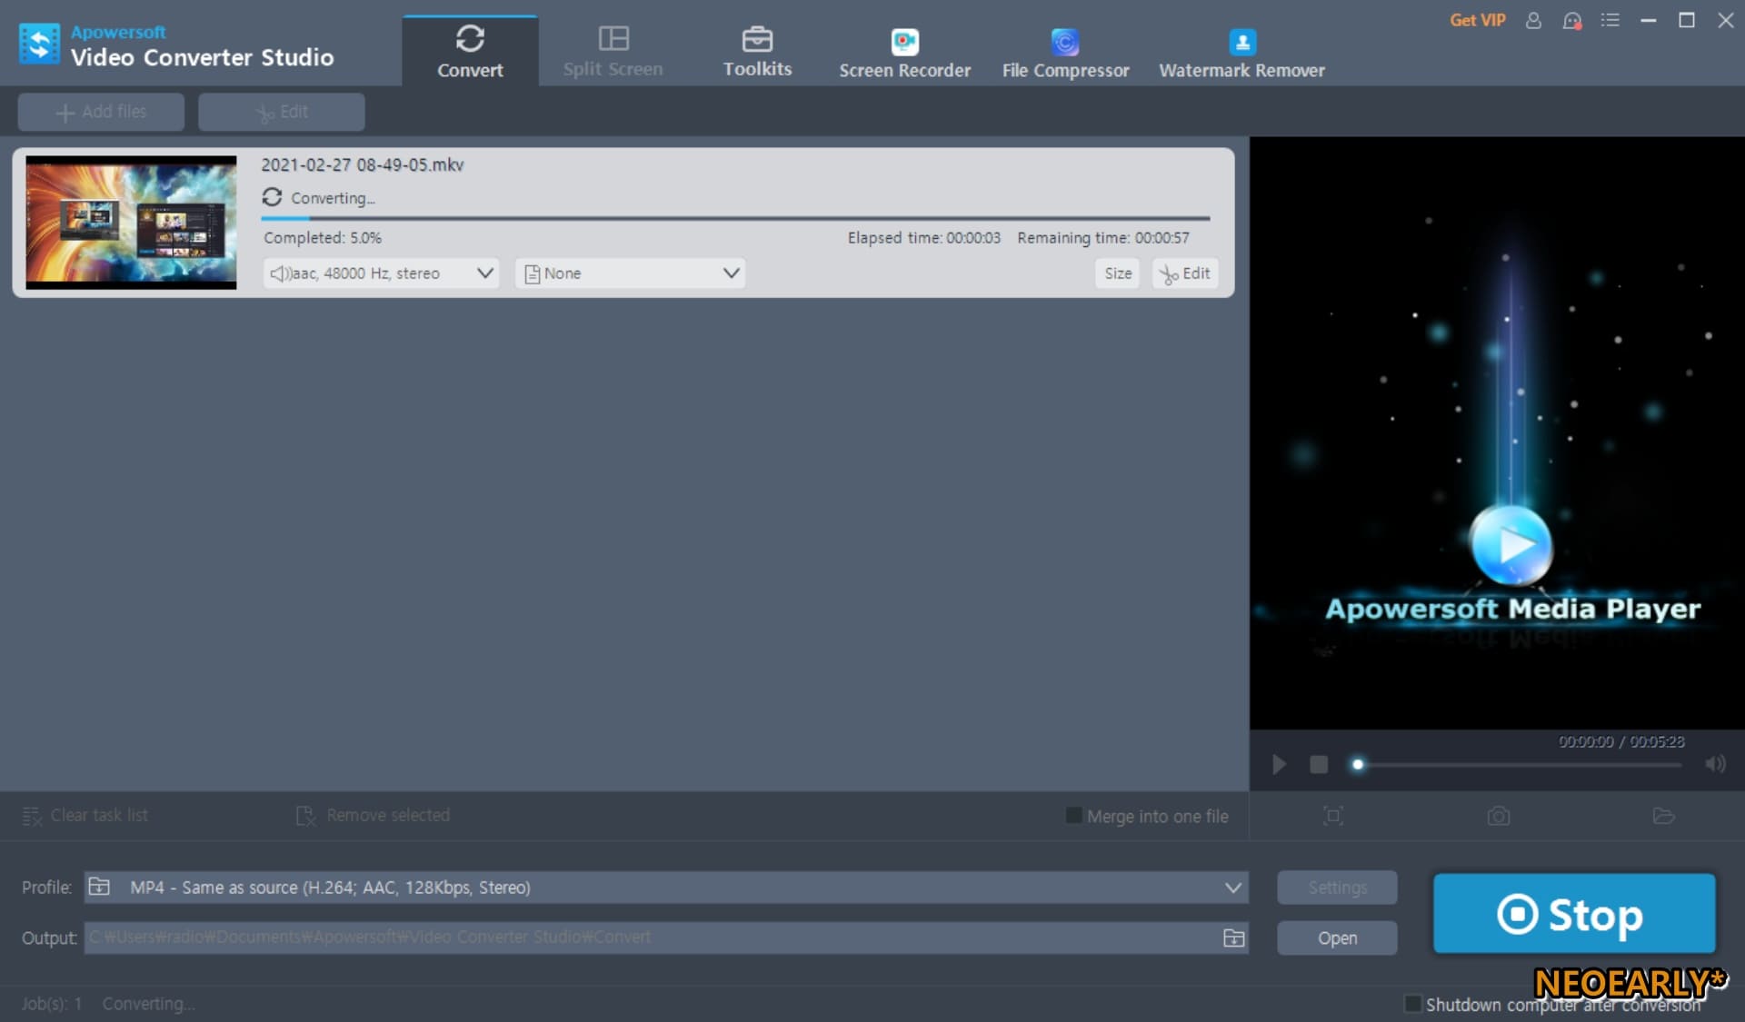The image size is (1745, 1022).
Task: Switch to the Toolkits tab
Action: [x=757, y=53]
